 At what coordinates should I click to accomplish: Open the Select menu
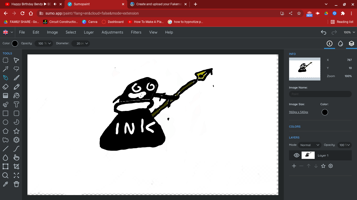point(71,32)
